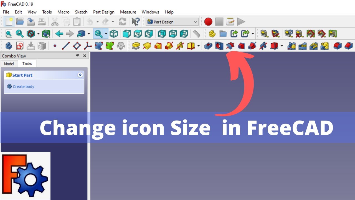
Task: Apply the Polar pattern tool
Action: tap(314, 46)
